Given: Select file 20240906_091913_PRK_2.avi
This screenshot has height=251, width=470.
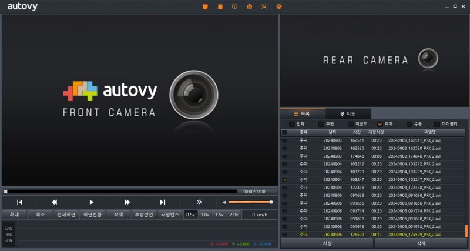Looking at the screenshot, I should click(373, 227).
